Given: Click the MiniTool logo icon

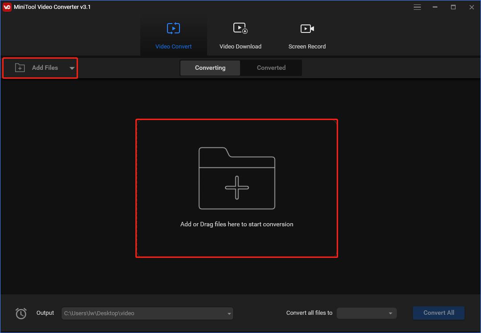Looking at the screenshot, I should click(6, 7).
